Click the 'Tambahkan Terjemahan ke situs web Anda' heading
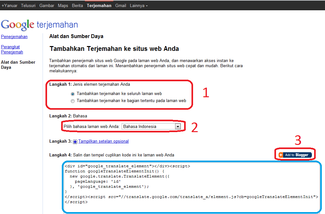This screenshot has height=214, width=325. pos(114,49)
